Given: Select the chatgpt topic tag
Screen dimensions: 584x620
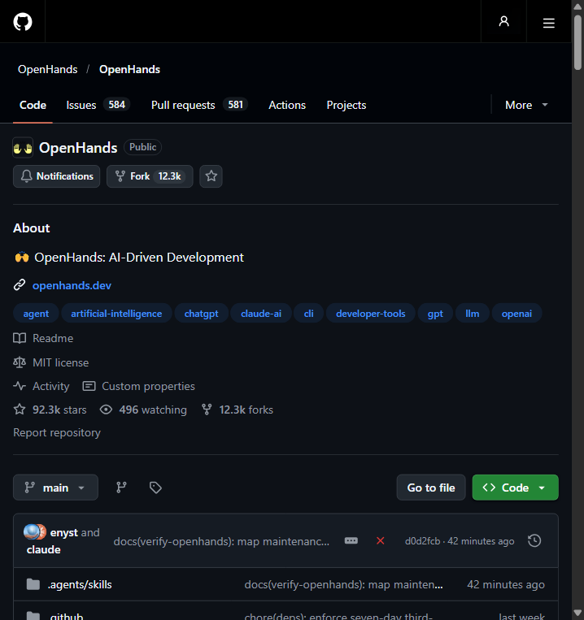Looking at the screenshot, I should (202, 314).
